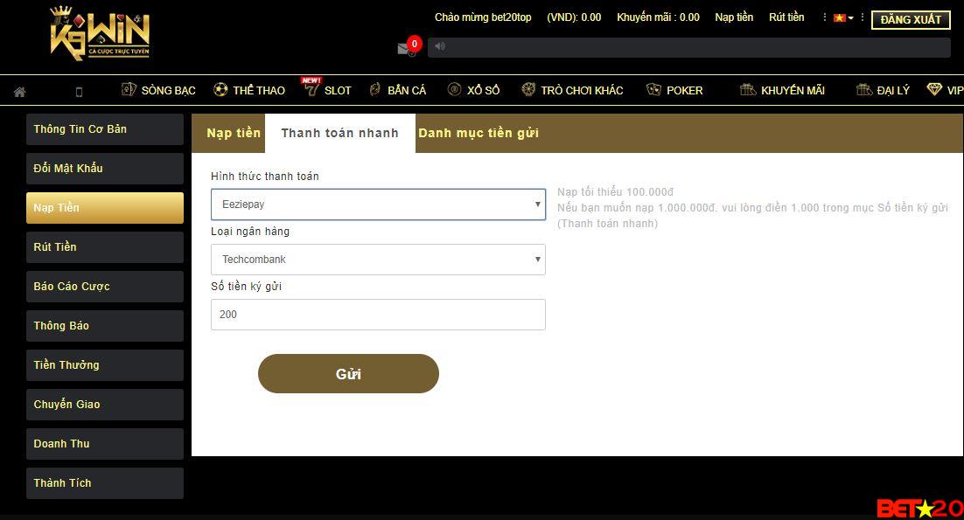
Task: Select the home icon in navigation bar
Action: coord(19,90)
